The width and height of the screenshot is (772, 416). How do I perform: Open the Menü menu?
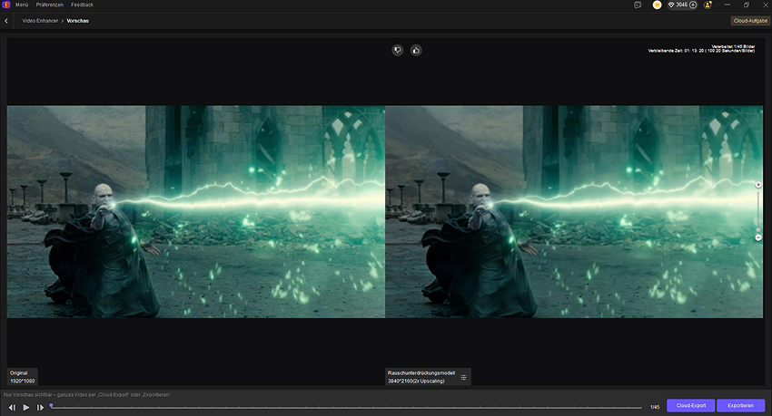tap(22, 5)
